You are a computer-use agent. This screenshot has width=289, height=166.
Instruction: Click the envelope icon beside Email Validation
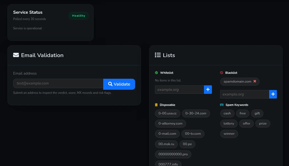click(x=16, y=55)
